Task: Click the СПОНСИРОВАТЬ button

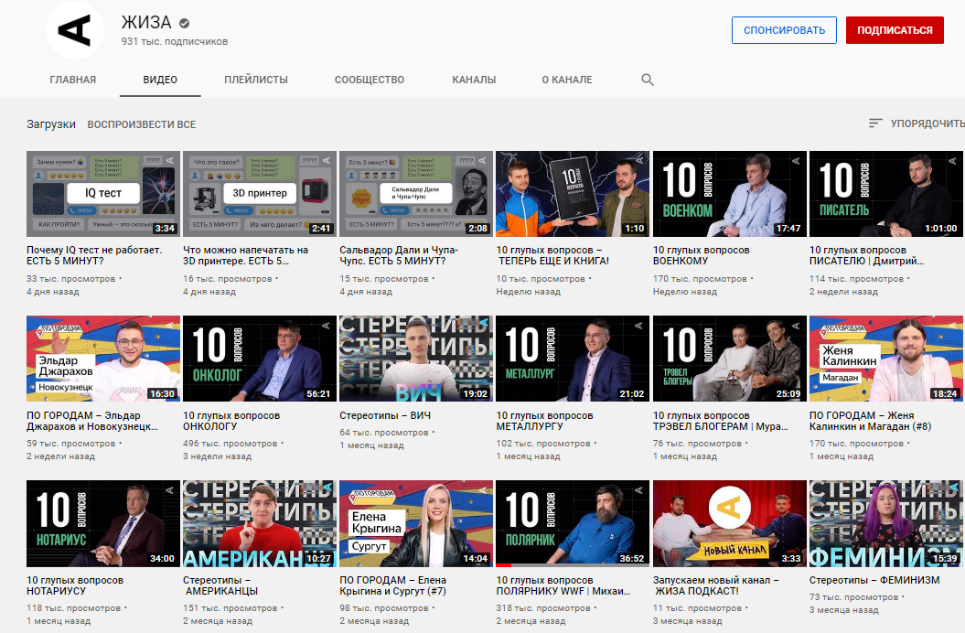Action: coord(784,30)
